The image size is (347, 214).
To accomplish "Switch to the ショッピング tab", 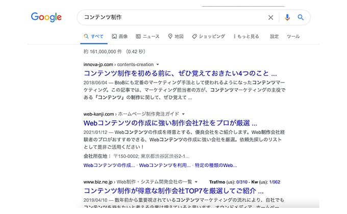I will [209, 37].
